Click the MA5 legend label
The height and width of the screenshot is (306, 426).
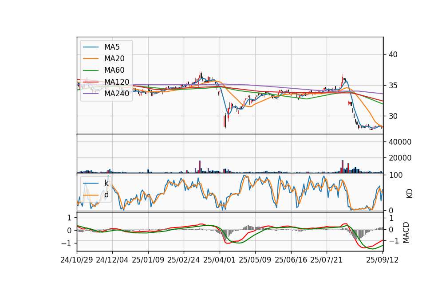[112, 47]
